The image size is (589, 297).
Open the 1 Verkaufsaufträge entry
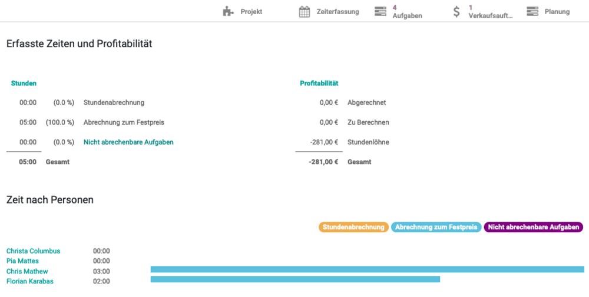click(x=490, y=12)
